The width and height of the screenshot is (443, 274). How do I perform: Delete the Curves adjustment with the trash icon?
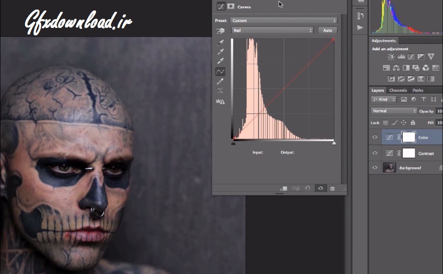point(332,188)
